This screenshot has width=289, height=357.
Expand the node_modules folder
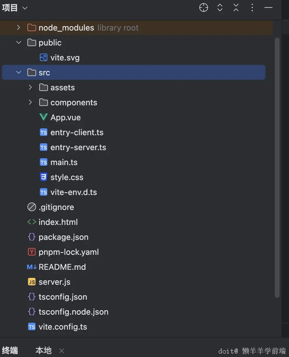(x=19, y=28)
